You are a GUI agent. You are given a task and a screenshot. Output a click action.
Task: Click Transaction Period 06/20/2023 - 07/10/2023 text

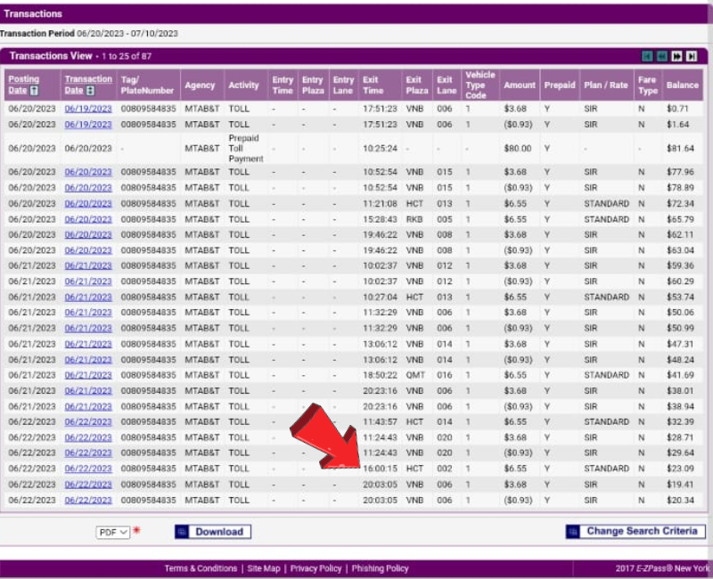click(x=89, y=34)
